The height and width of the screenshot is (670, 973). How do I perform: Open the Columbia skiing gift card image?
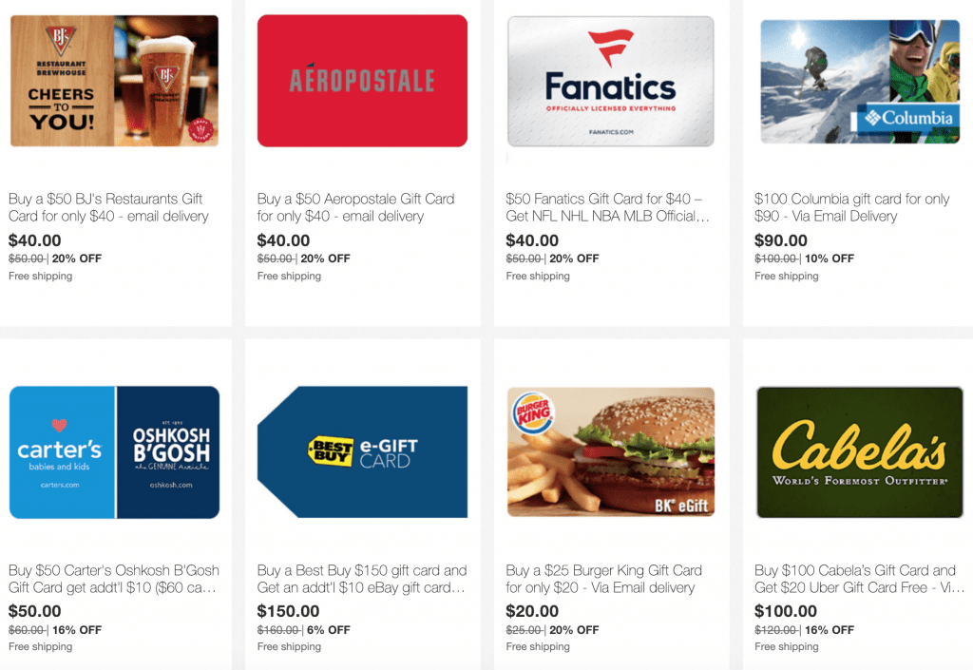pos(860,82)
